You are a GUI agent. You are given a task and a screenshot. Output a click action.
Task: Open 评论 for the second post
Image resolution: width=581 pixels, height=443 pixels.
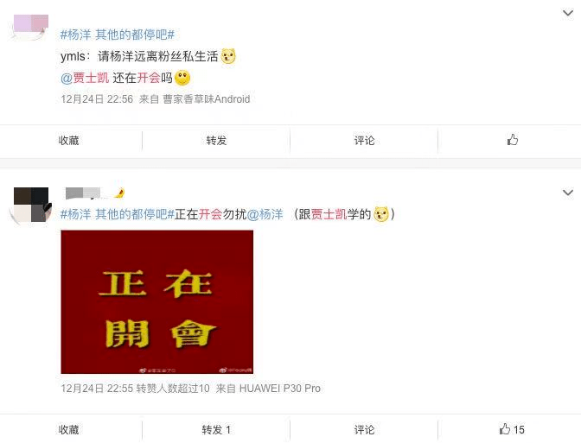(x=364, y=429)
